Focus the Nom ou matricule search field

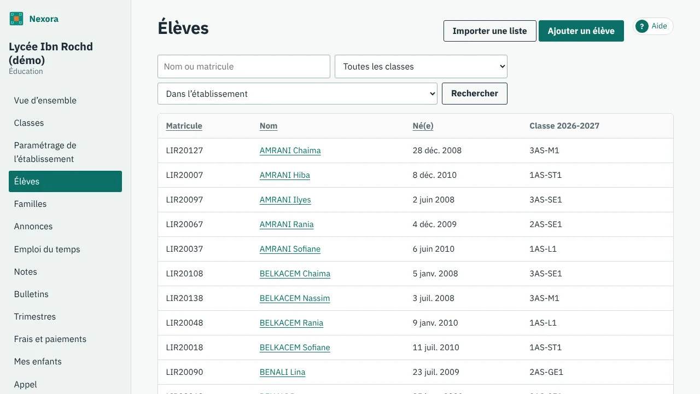tap(244, 66)
